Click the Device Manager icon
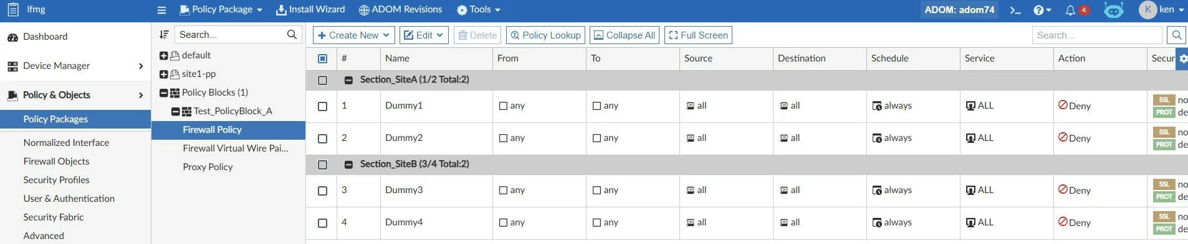1188x244 pixels. [x=12, y=66]
